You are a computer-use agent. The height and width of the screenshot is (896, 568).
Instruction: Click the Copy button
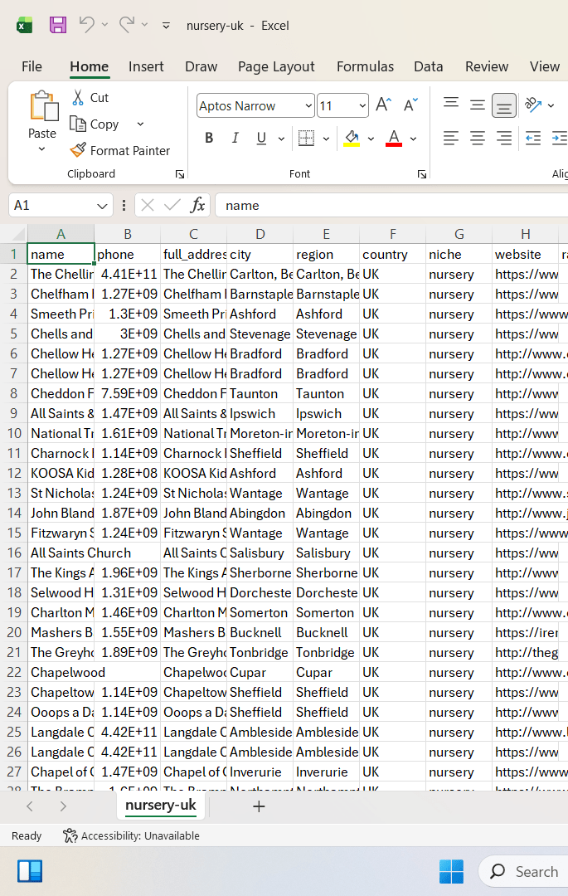[x=95, y=124]
